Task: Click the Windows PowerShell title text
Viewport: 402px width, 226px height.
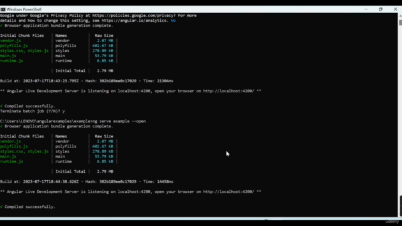Action: [x=24, y=9]
